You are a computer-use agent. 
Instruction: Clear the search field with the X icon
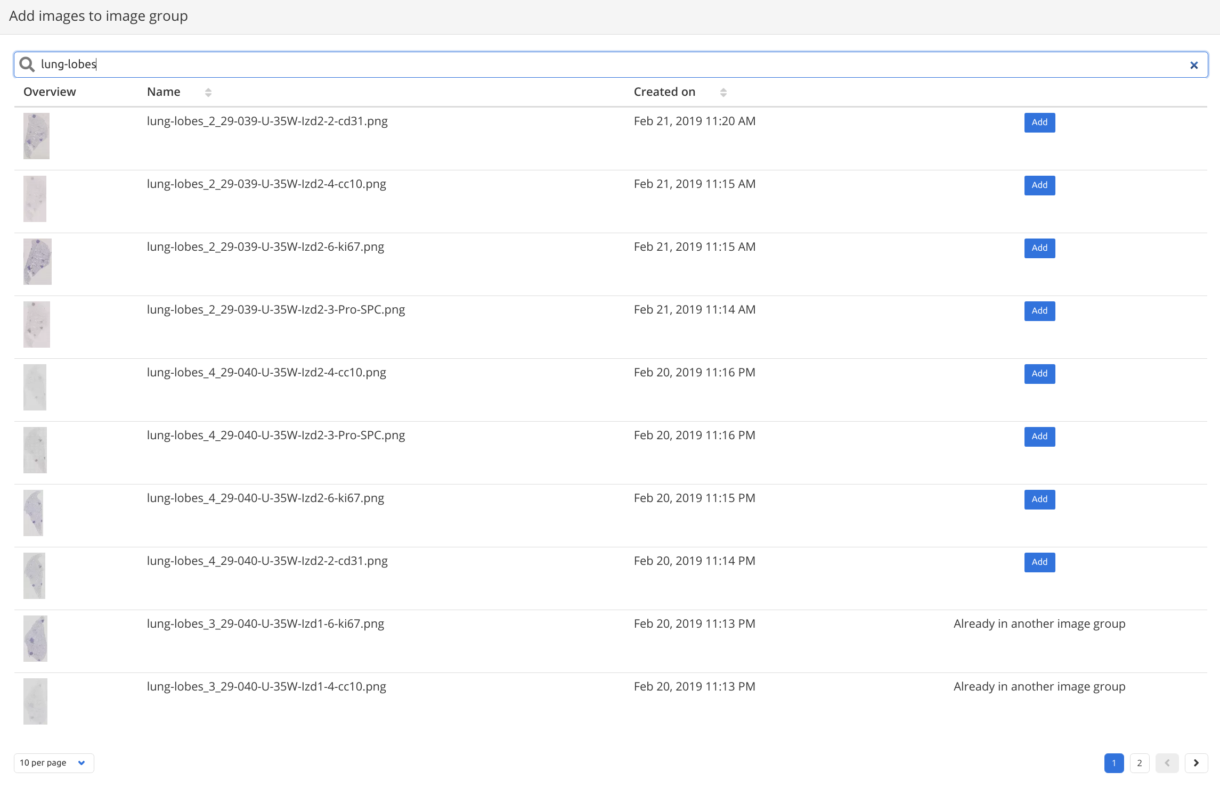click(x=1194, y=65)
